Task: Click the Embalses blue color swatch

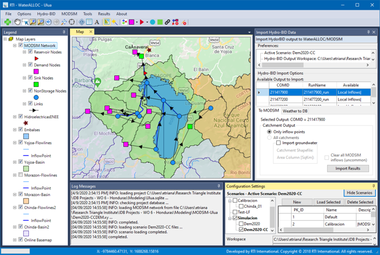Action: [x=26, y=136]
